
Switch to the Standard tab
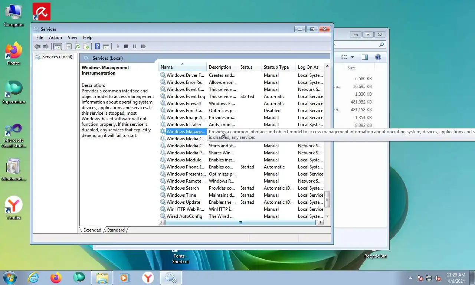(x=116, y=230)
